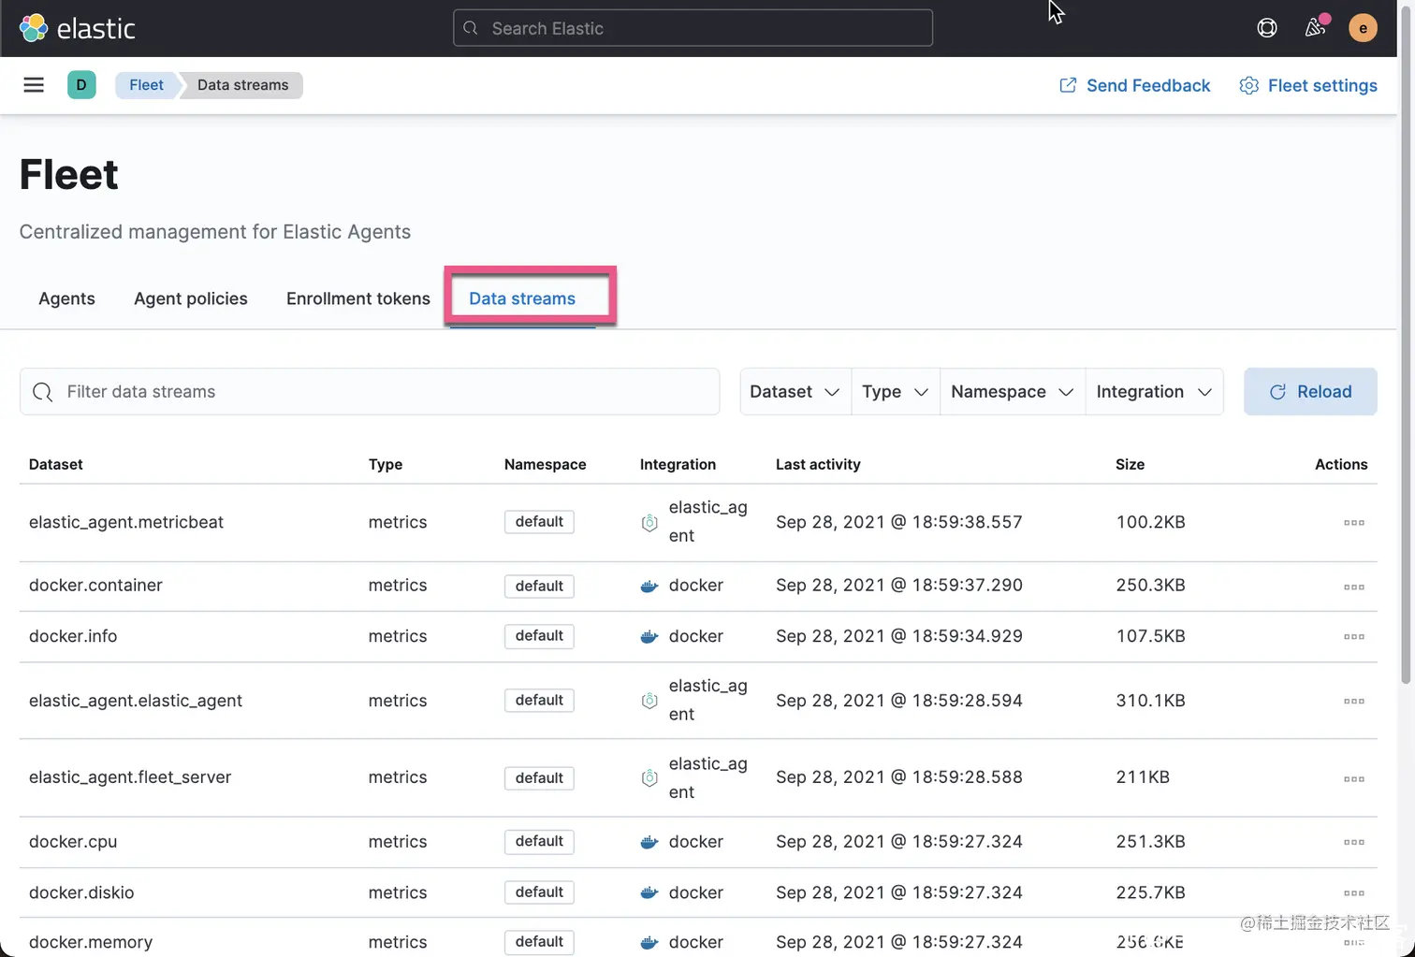Click docker.cpu dataset name

point(73,842)
